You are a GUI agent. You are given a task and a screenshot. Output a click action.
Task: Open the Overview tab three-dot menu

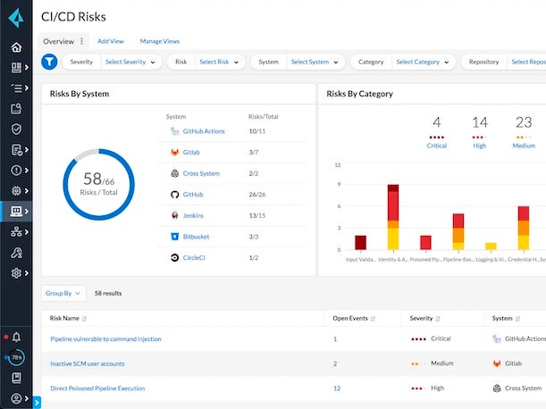pos(82,41)
